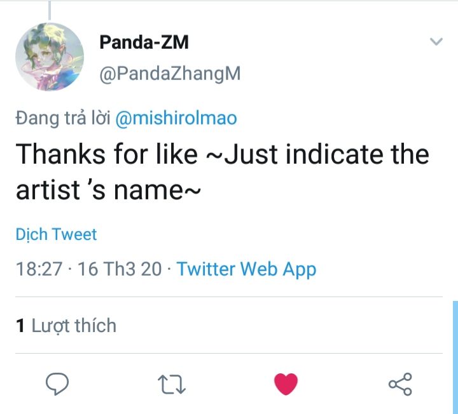Retweet this tweet using the retweet icon
458x414 pixels.
170,384
